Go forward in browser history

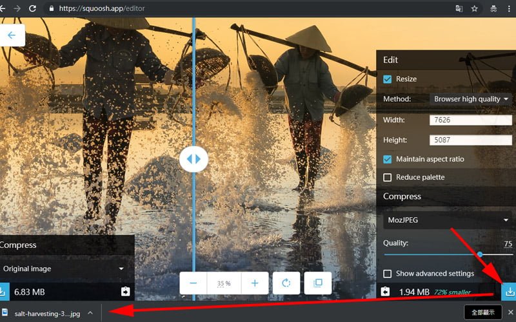[x=17, y=8]
